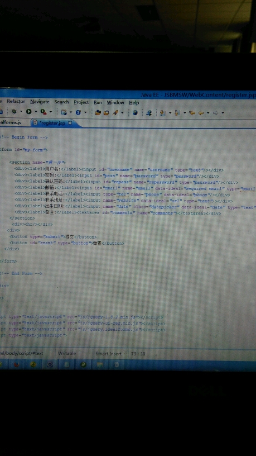This screenshot has height=456, width=256.
Task: Click the Eclipse icon in the taskbar
Action: (50, 364)
